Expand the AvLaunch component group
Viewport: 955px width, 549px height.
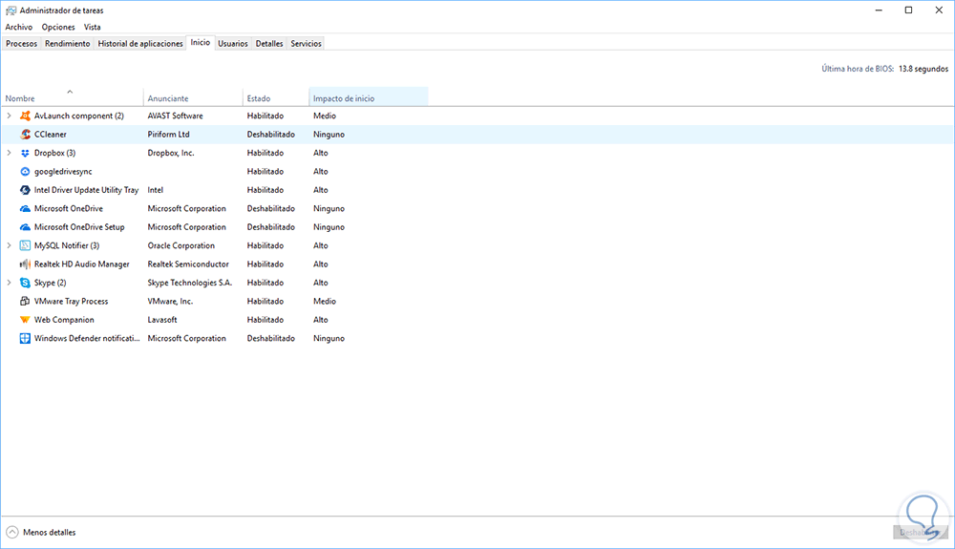[10, 116]
